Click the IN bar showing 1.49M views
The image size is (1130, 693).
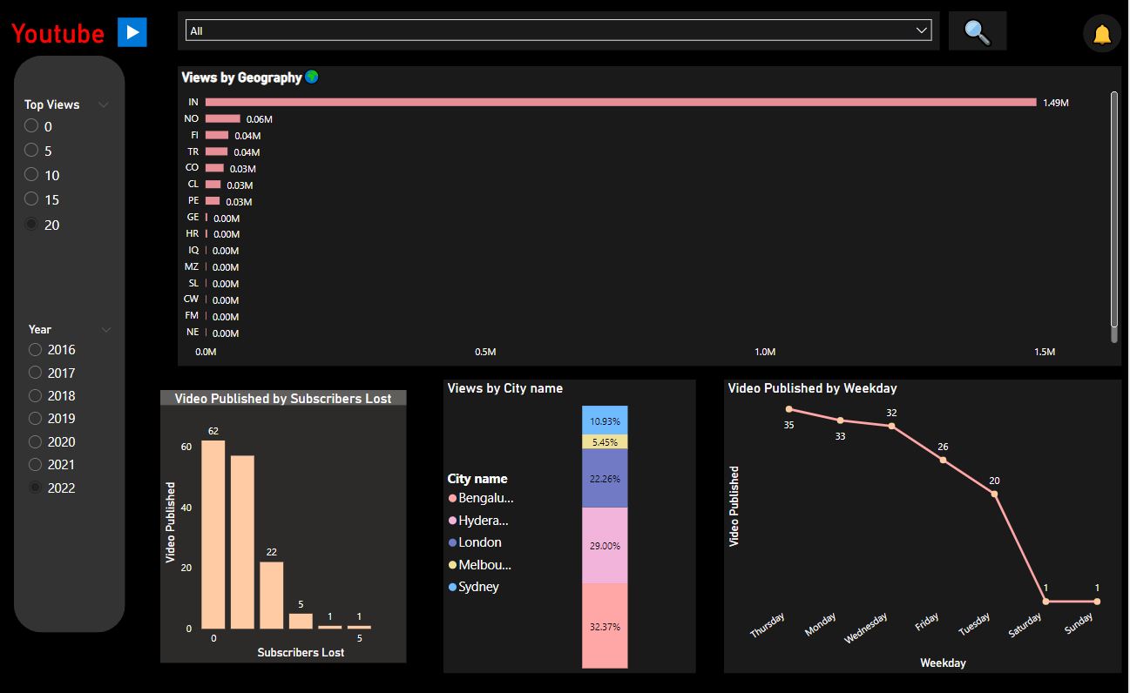click(x=610, y=102)
